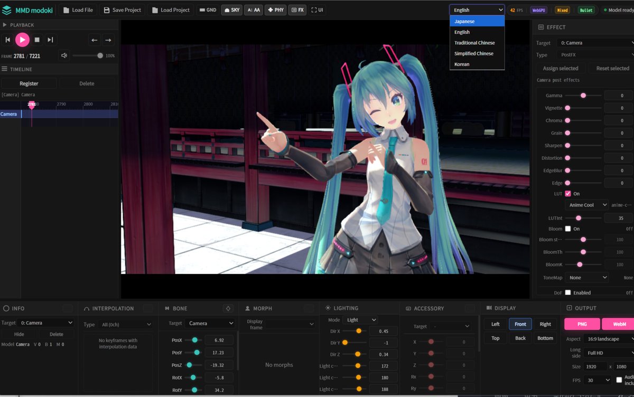The height and width of the screenshot is (397, 634).
Task: Stop playback with the square stop button
Action: click(37, 40)
